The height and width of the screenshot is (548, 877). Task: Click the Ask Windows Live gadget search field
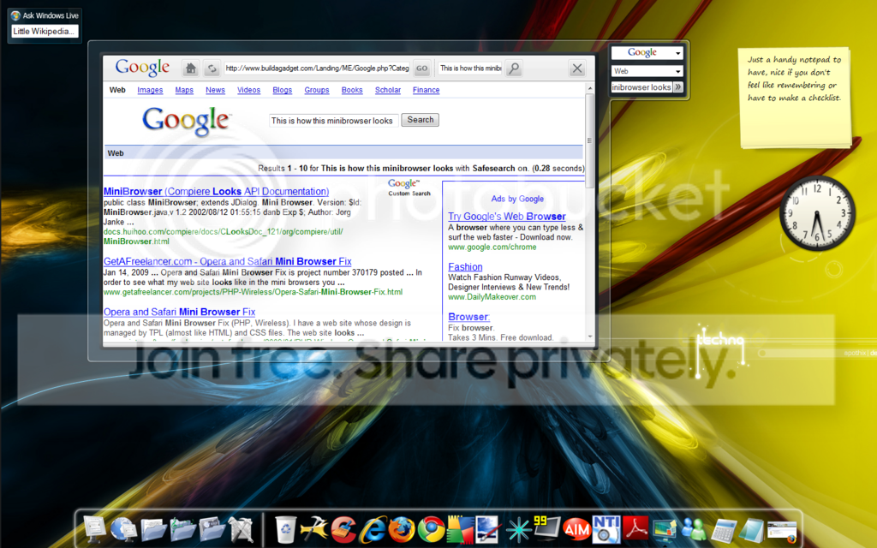tap(45, 32)
